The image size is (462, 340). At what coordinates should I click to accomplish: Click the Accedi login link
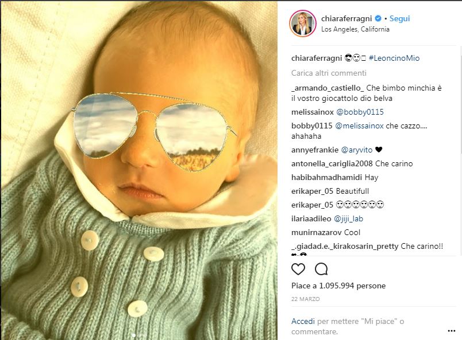pos(303,322)
